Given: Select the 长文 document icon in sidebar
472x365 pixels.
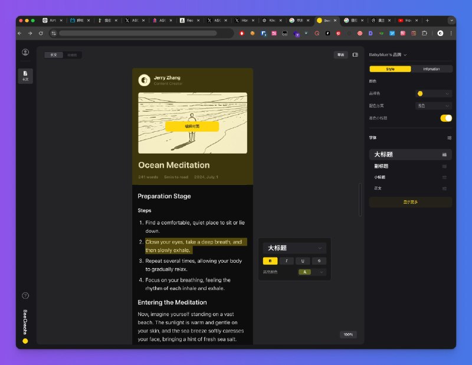Looking at the screenshot, I should (25, 76).
